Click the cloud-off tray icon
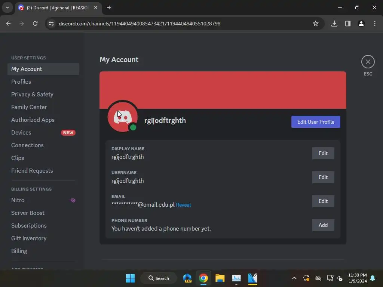The image size is (383, 287). pos(318,278)
